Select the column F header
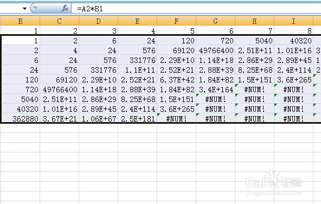The width and height of the screenshot is (321, 204). tap(176, 21)
